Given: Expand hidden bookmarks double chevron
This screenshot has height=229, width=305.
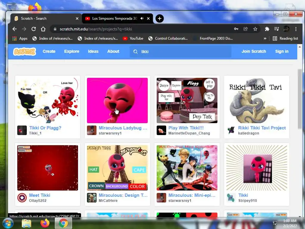Looking at the screenshot, I should [265, 38].
